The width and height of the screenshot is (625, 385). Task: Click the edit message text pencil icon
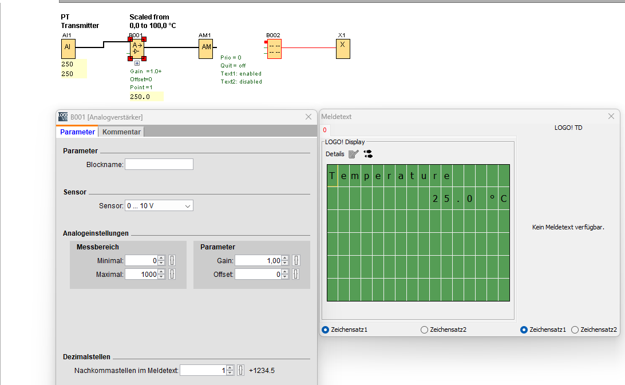(354, 154)
